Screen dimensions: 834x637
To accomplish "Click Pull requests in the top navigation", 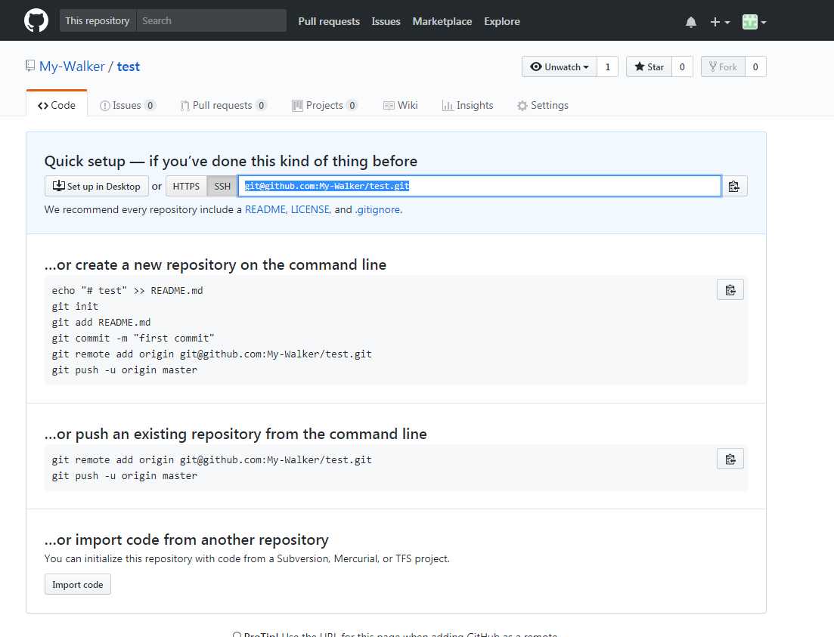I will [329, 21].
